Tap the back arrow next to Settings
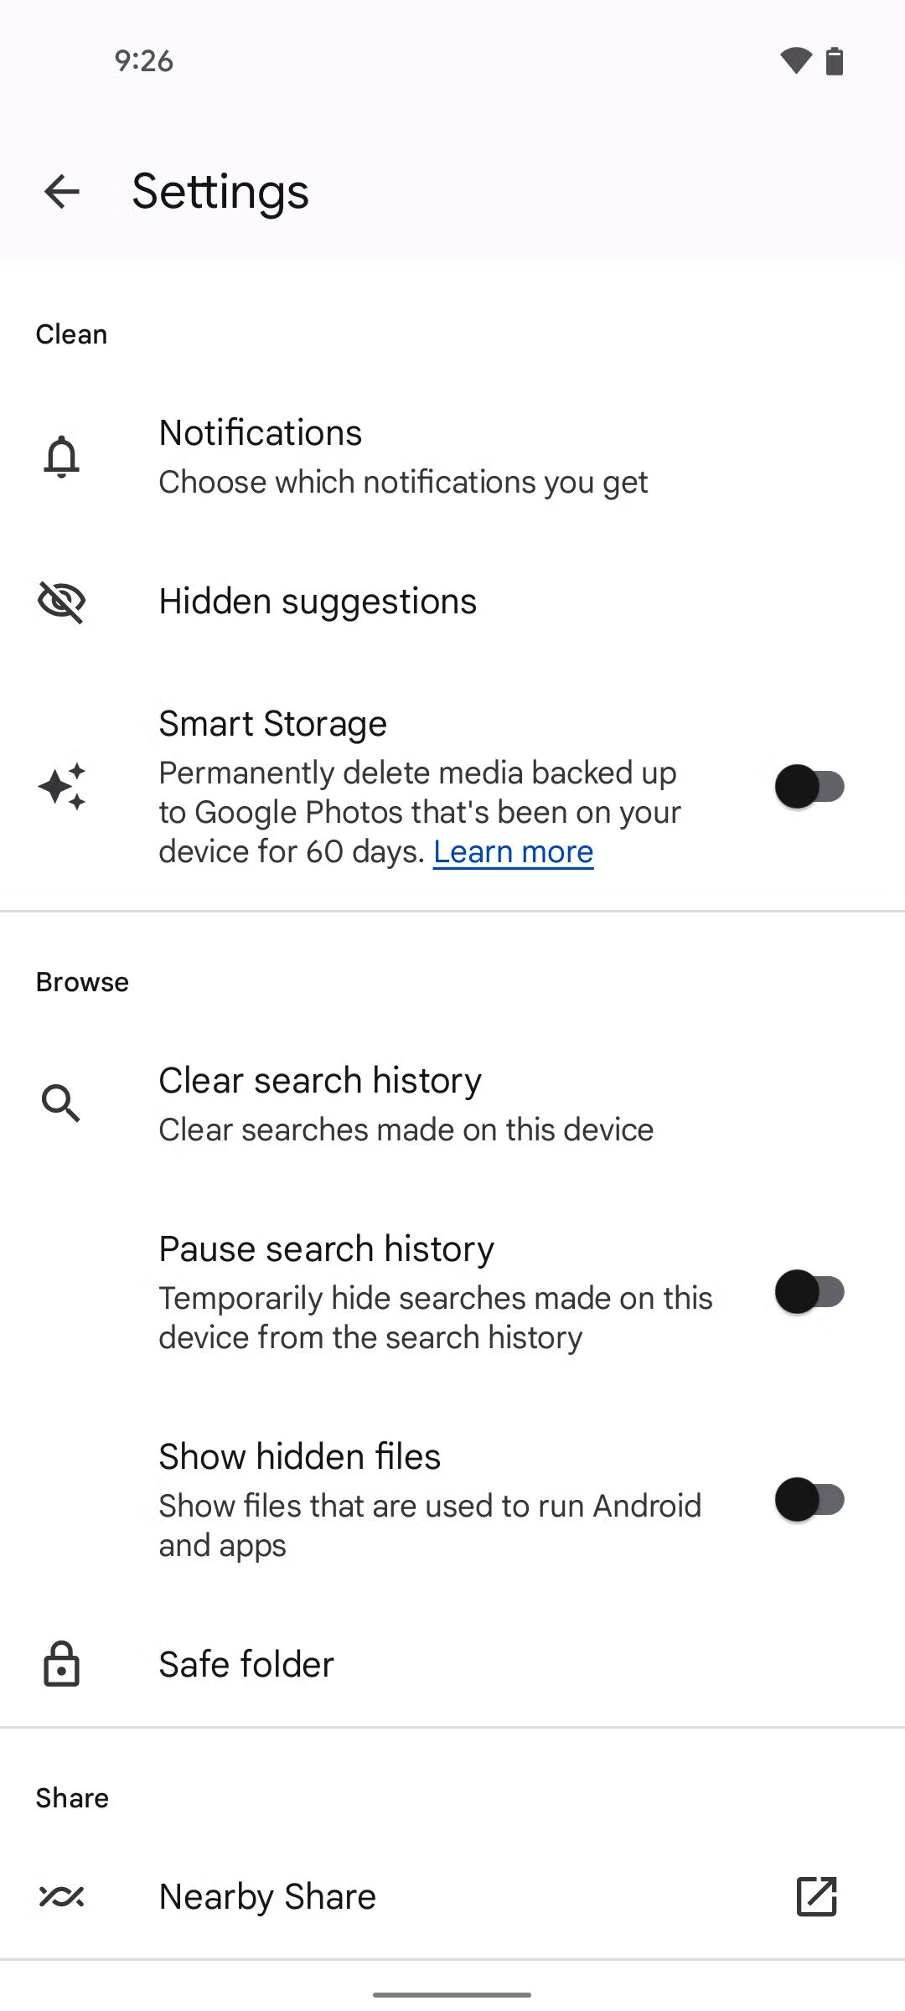Screen dimensions: 905x2011 (x=62, y=192)
